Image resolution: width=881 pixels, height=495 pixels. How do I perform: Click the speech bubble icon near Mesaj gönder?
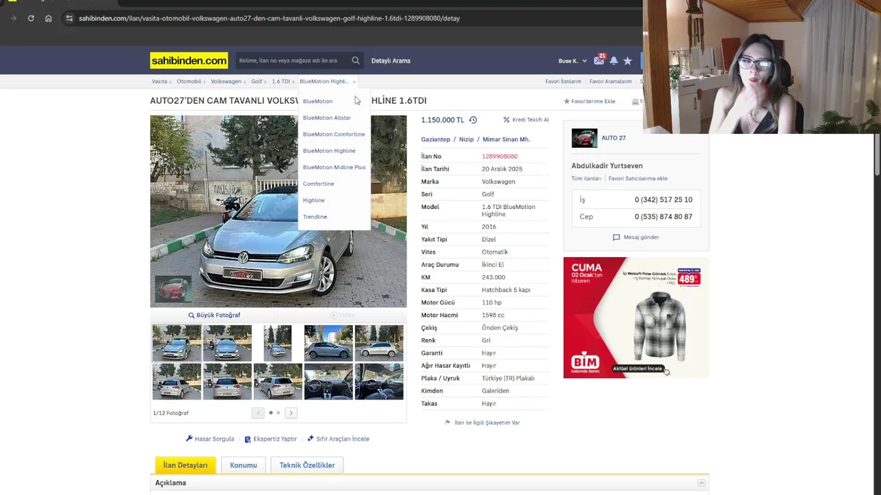pos(617,237)
